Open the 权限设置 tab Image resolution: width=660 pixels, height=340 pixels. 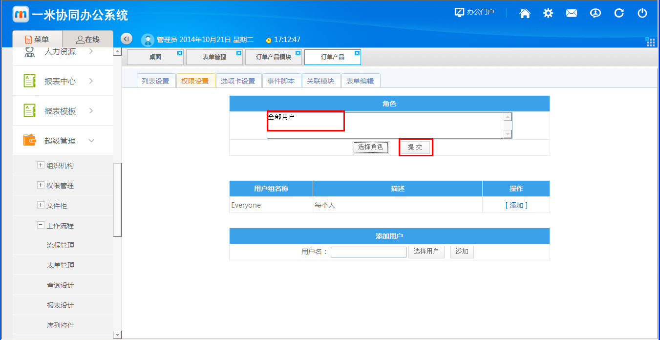(x=195, y=81)
